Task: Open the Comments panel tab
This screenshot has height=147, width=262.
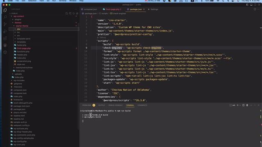Action: (x=142, y=105)
